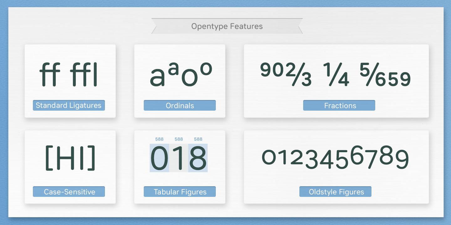Click the ffl ligature glyph sample

pyautogui.click(x=84, y=75)
